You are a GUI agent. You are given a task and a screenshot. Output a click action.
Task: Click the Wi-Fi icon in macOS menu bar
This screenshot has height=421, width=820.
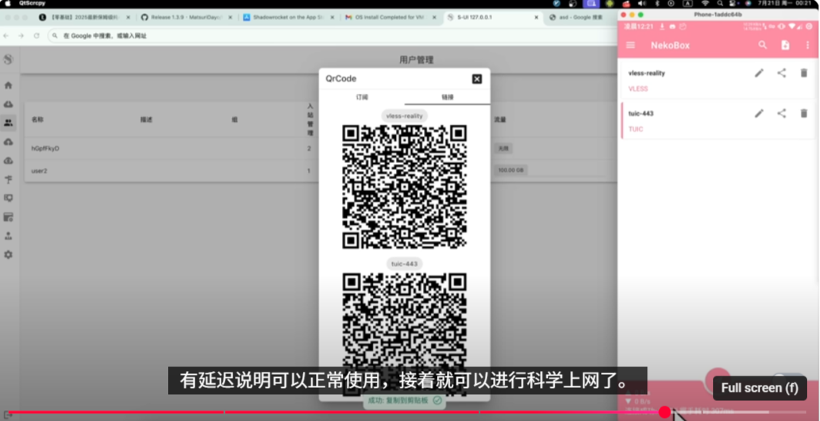pos(705,3)
